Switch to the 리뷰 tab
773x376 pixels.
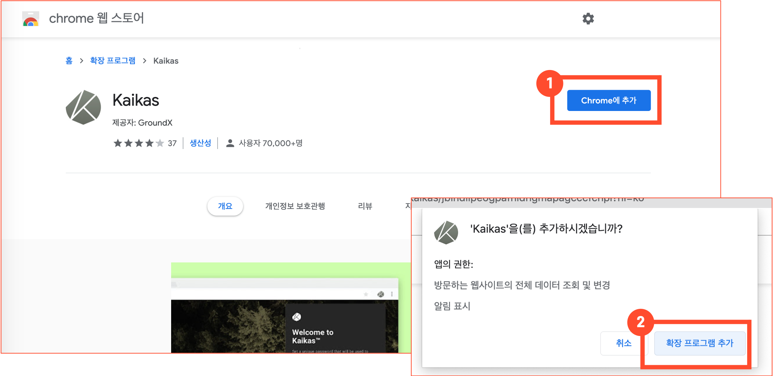click(x=365, y=206)
